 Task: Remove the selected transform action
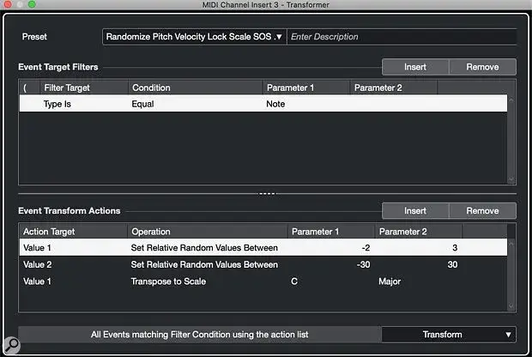(482, 211)
